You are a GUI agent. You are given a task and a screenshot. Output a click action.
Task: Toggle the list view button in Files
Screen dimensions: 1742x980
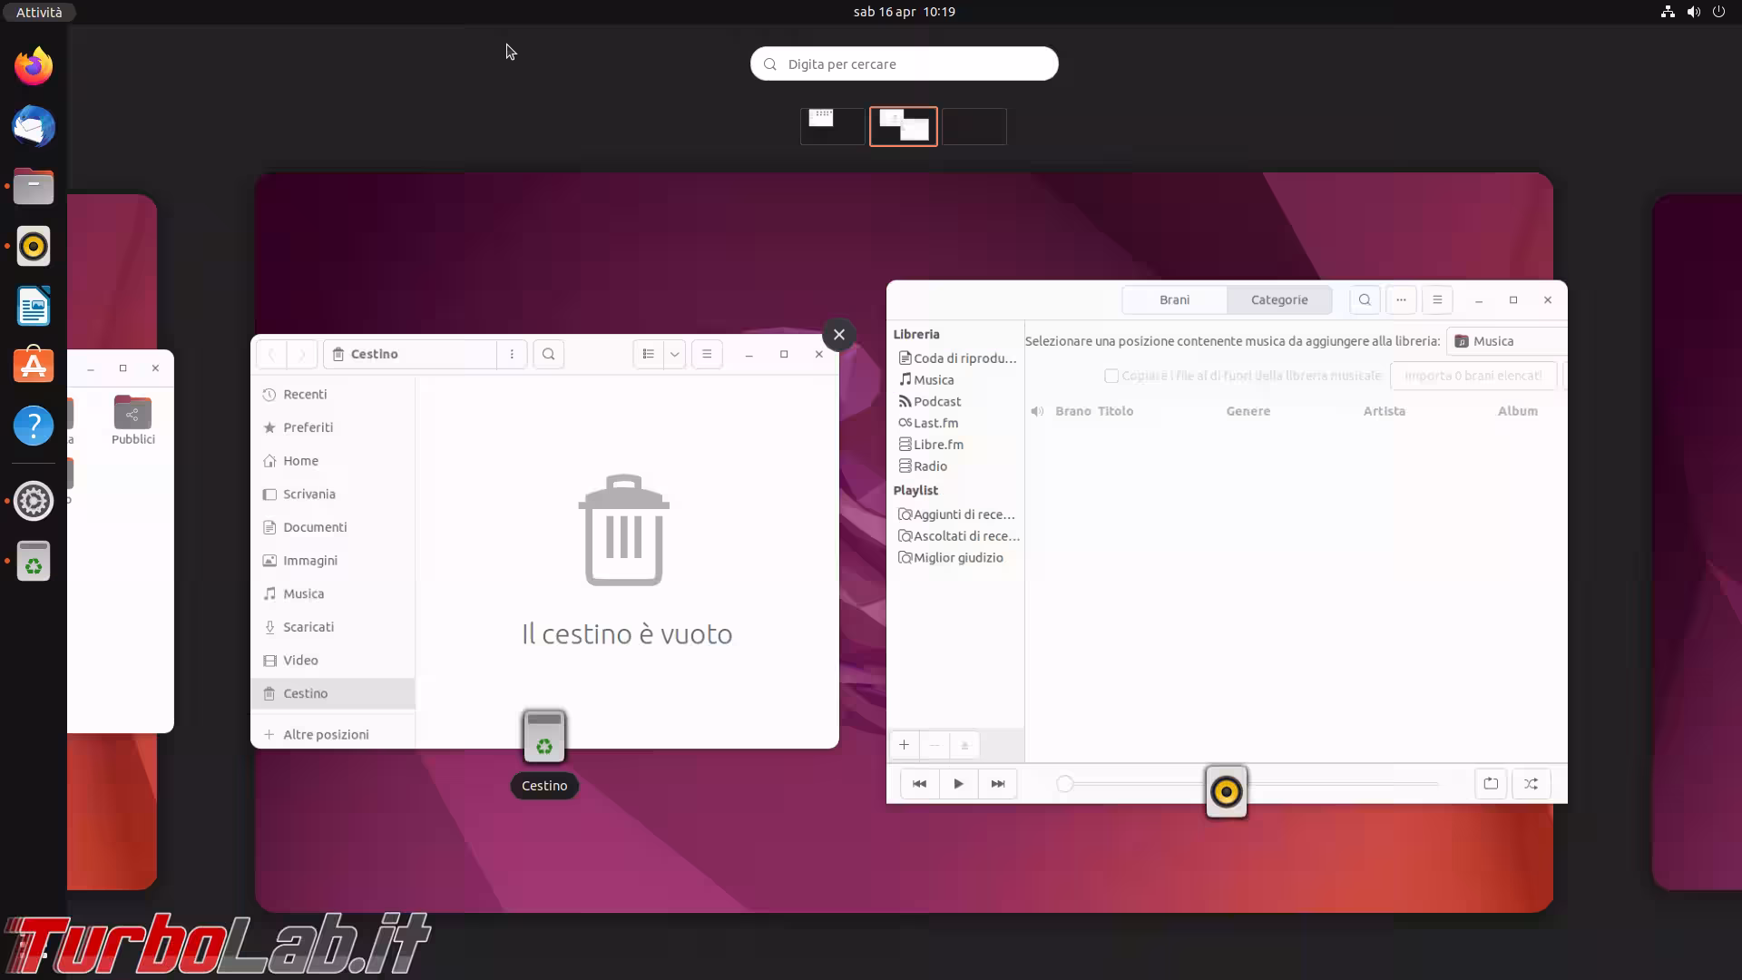[x=648, y=354]
